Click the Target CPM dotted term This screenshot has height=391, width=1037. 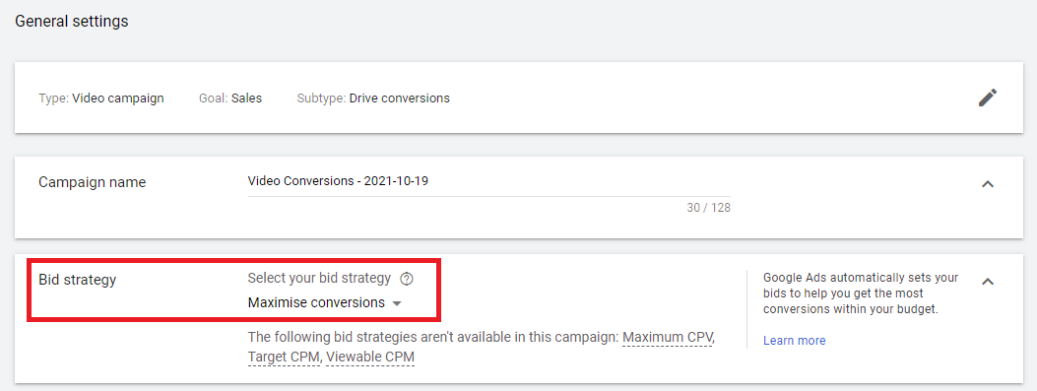click(285, 358)
